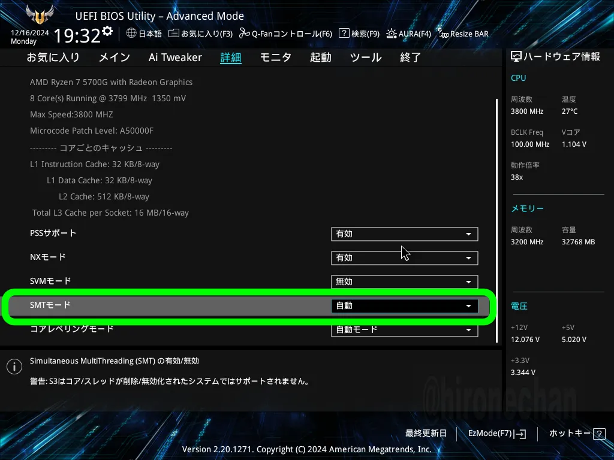This screenshot has width=614, height=460.
Task: Click the AMD Ryzen 7 5700G text
Action: coord(111,82)
